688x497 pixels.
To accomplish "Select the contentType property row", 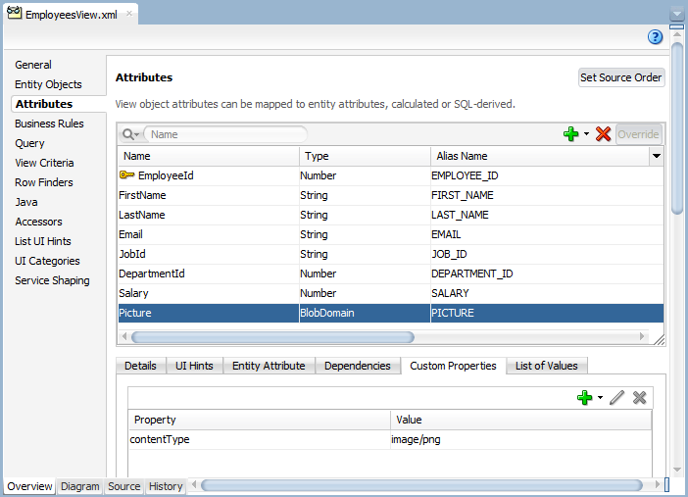I will tap(390, 439).
